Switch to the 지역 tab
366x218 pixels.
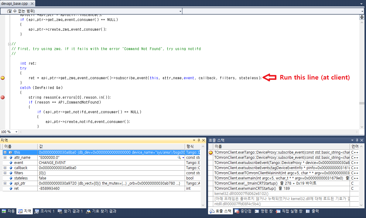point(25,211)
